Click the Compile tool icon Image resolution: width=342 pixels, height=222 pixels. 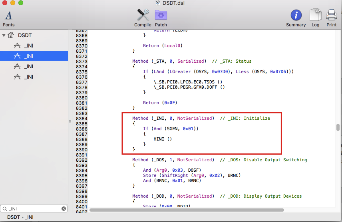143,18
